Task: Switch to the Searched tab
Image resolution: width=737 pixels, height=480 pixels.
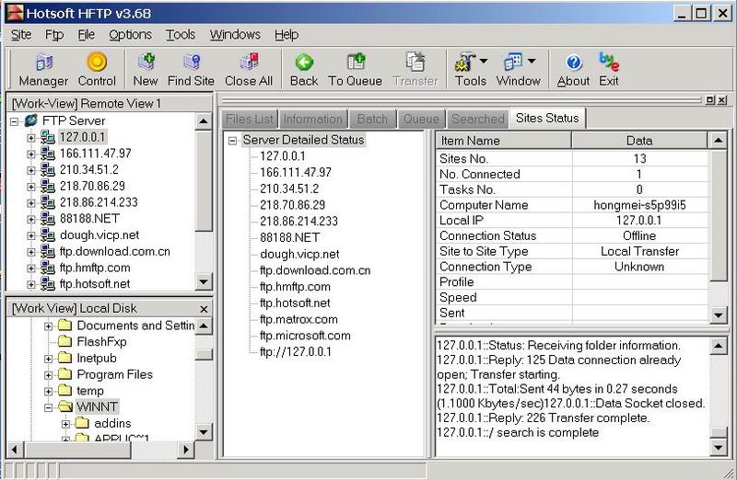Action: click(478, 120)
